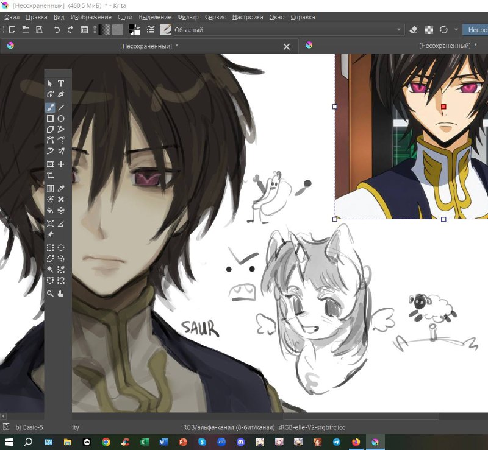Image resolution: width=488 pixels, height=450 pixels.
Task: Select the Enclose and Fill tool
Action: (61, 210)
